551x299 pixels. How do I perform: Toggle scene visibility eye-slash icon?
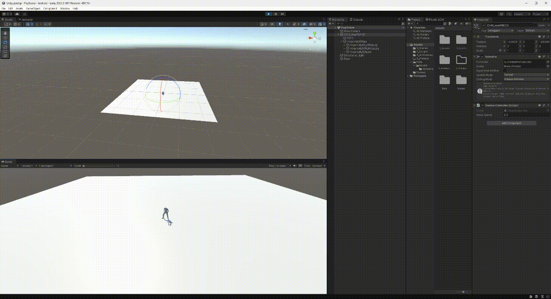pos(304,24)
